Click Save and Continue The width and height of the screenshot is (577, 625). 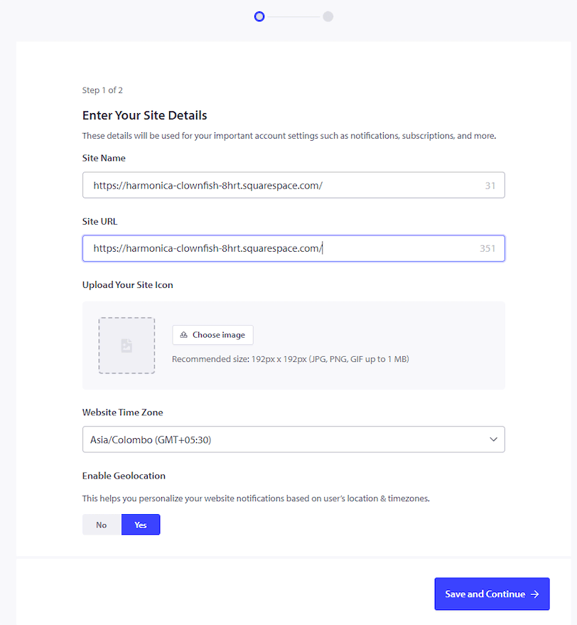click(x=492, y=594)
